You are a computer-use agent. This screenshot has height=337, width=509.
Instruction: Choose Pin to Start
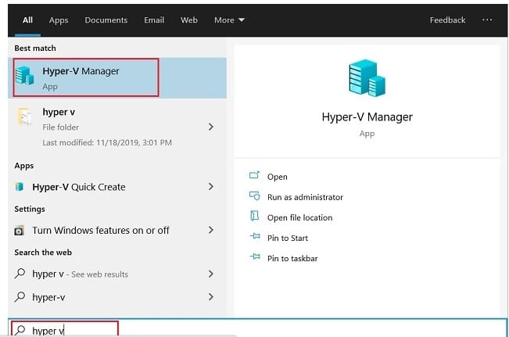tap(288, 238)
